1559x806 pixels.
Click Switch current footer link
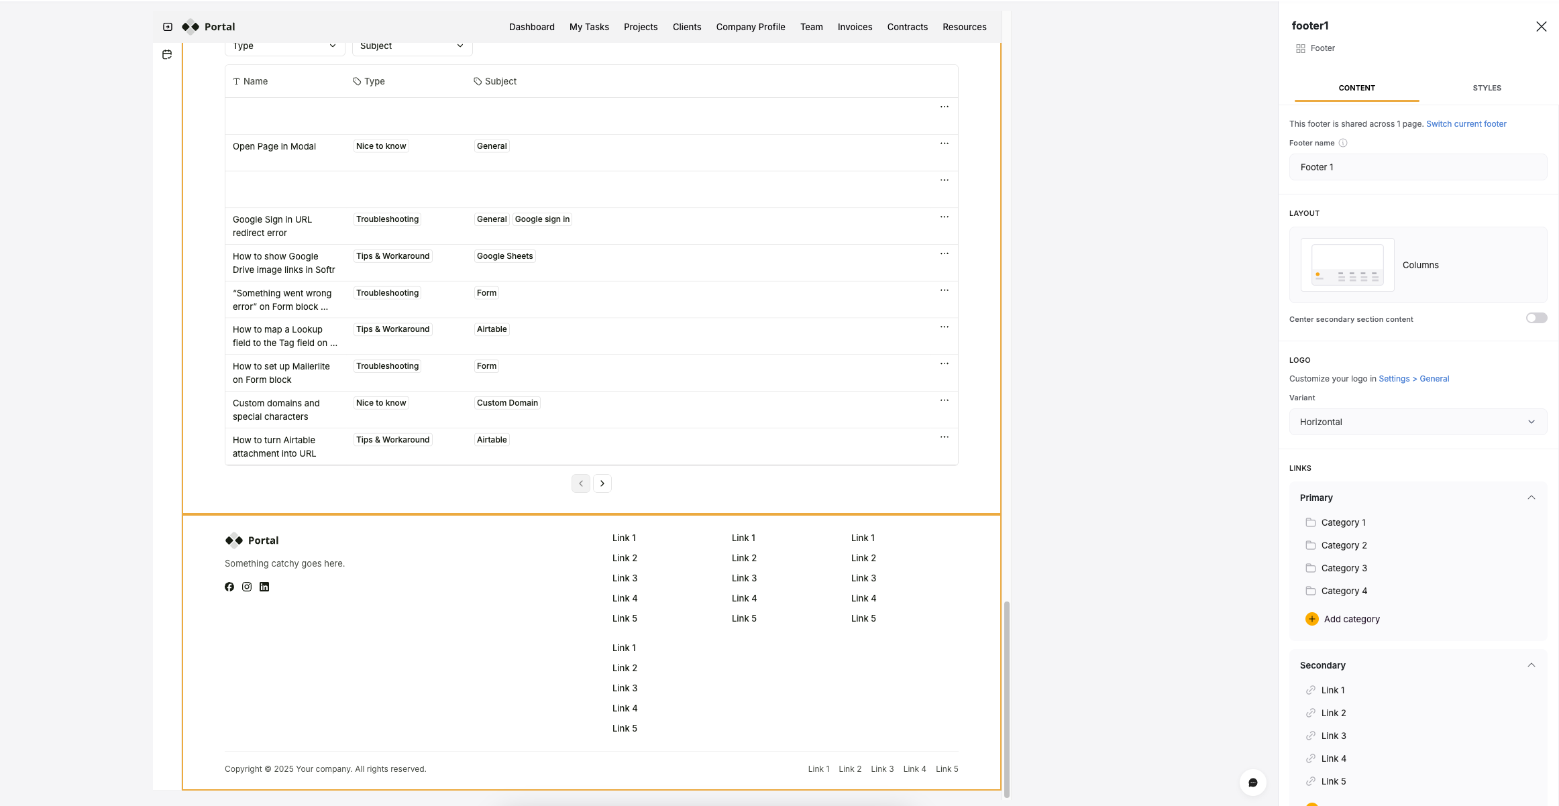coord(1466,124)
